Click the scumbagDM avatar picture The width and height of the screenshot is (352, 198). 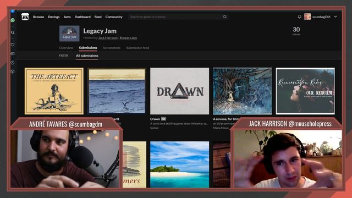tap(307, 16)
